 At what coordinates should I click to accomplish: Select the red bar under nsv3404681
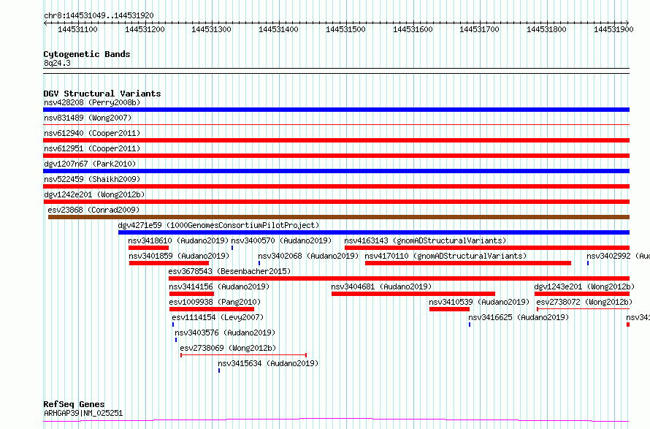[413, 294]
